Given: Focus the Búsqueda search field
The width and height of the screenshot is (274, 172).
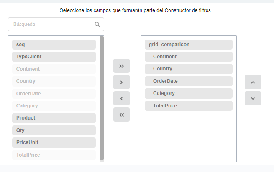Looking at the screenshot, I should click(x=56, y=24).
